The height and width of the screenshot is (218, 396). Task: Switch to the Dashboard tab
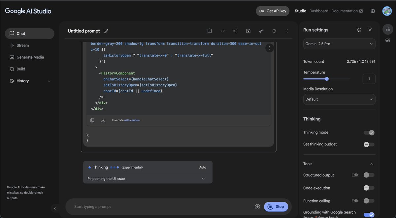(319, 11)
